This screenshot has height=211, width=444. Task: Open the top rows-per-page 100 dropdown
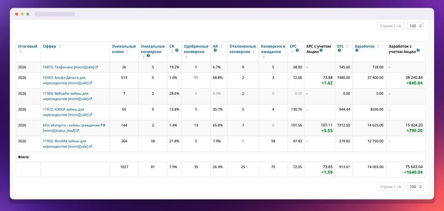tap(415, 26)
